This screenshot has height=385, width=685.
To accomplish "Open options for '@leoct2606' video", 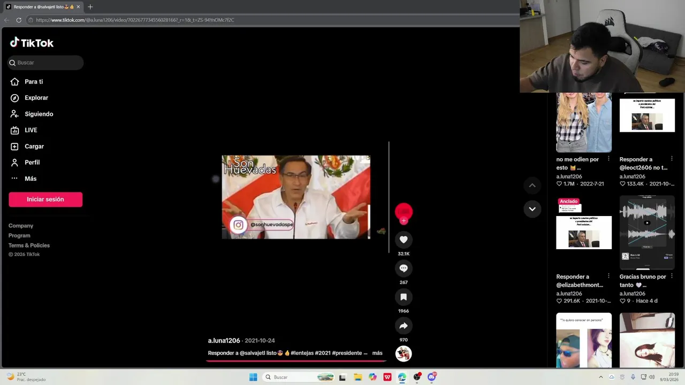I will point(672,159).
